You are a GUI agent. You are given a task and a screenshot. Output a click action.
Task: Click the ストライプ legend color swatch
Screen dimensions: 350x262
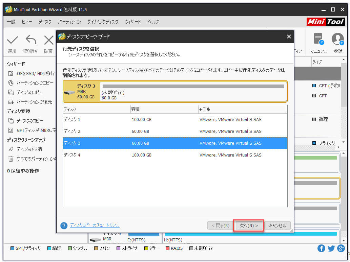pos(118,248)
